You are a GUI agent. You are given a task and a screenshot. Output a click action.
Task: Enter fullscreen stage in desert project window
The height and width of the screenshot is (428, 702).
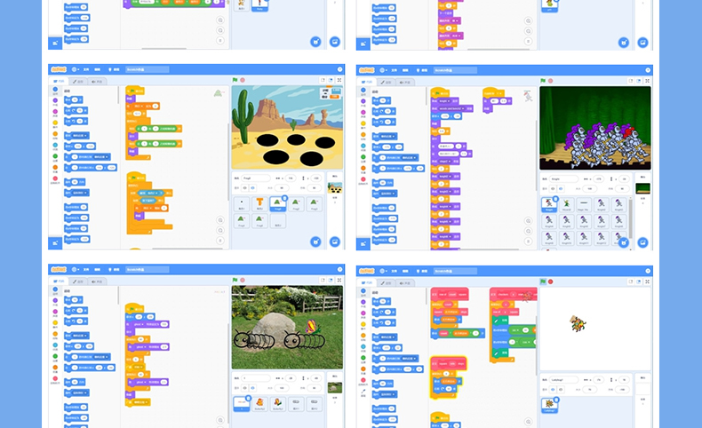click(x=339, y=80)
